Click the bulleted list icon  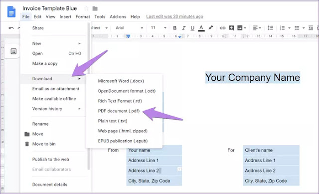coord(297,28)
